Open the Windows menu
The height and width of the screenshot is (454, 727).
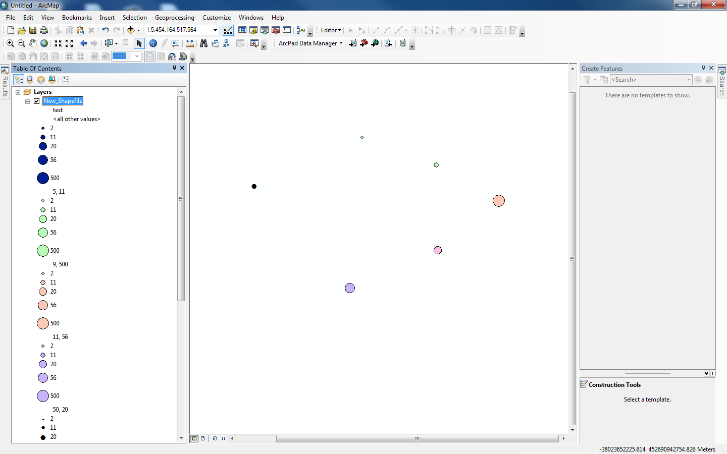click(x=251, y=18)
